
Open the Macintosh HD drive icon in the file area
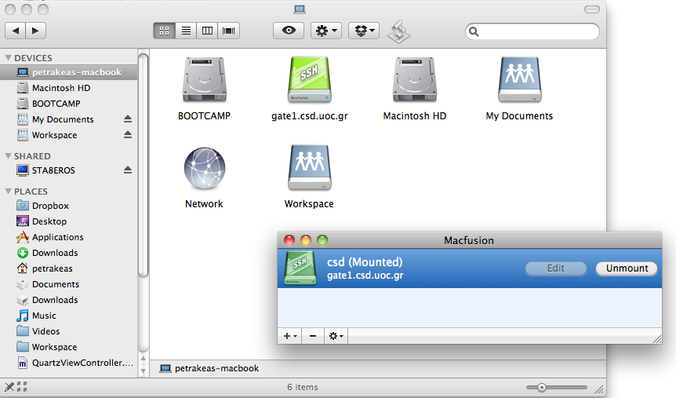414,79
